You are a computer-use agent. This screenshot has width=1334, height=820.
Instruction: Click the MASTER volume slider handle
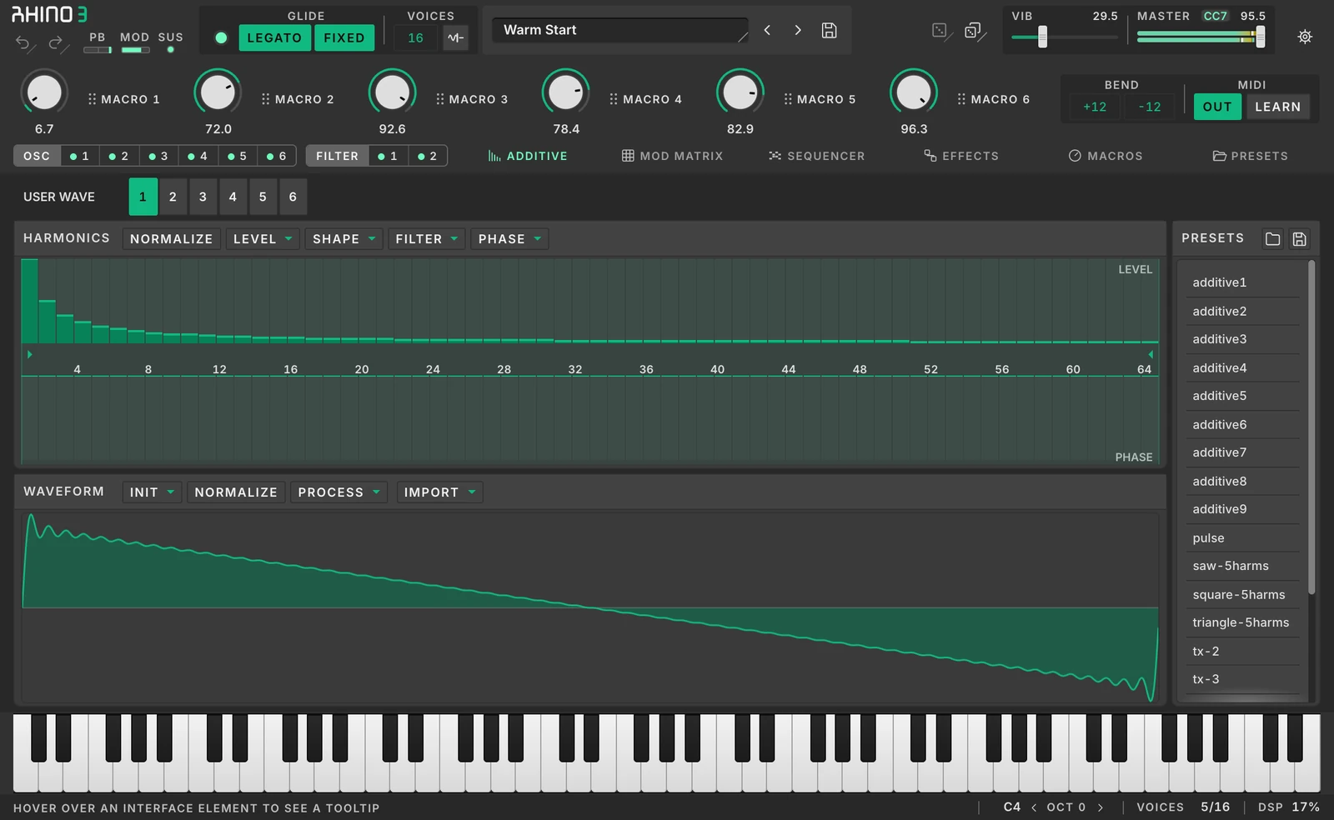pos(1260,37)
